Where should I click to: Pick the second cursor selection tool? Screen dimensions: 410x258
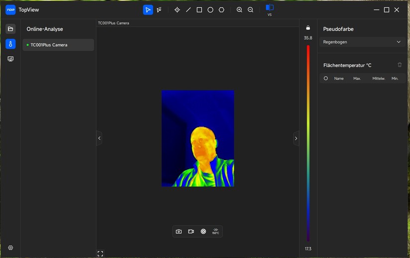click(x=159, y=10)
